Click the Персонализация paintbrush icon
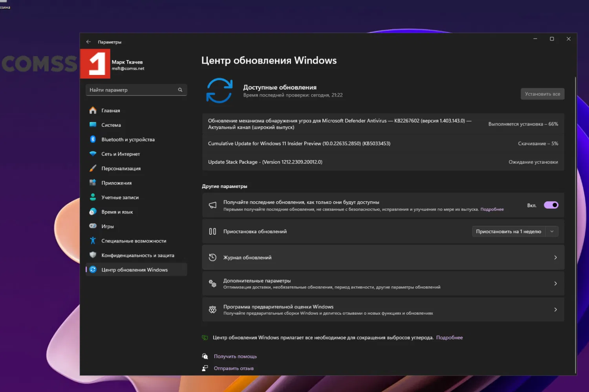This screenshot has height=392, width=589. tap(93, 168)
